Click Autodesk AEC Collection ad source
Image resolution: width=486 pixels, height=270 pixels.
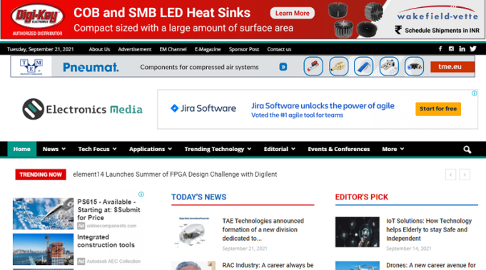[113, 261]
